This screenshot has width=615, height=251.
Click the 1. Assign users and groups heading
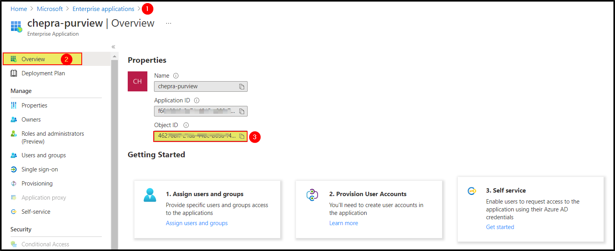point(205,194)
